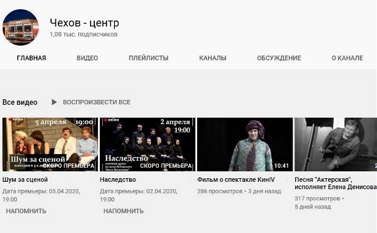377x233 pixels.
Task: Open the Фильм о спектакле КинIV title
Action: [236, 180]
